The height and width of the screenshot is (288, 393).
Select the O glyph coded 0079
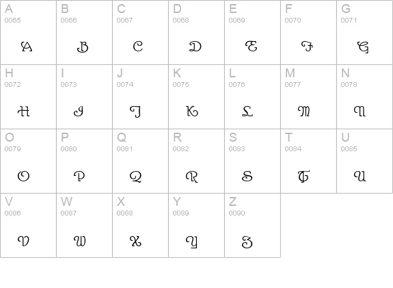pyautogui.click(x=23, y=176)
